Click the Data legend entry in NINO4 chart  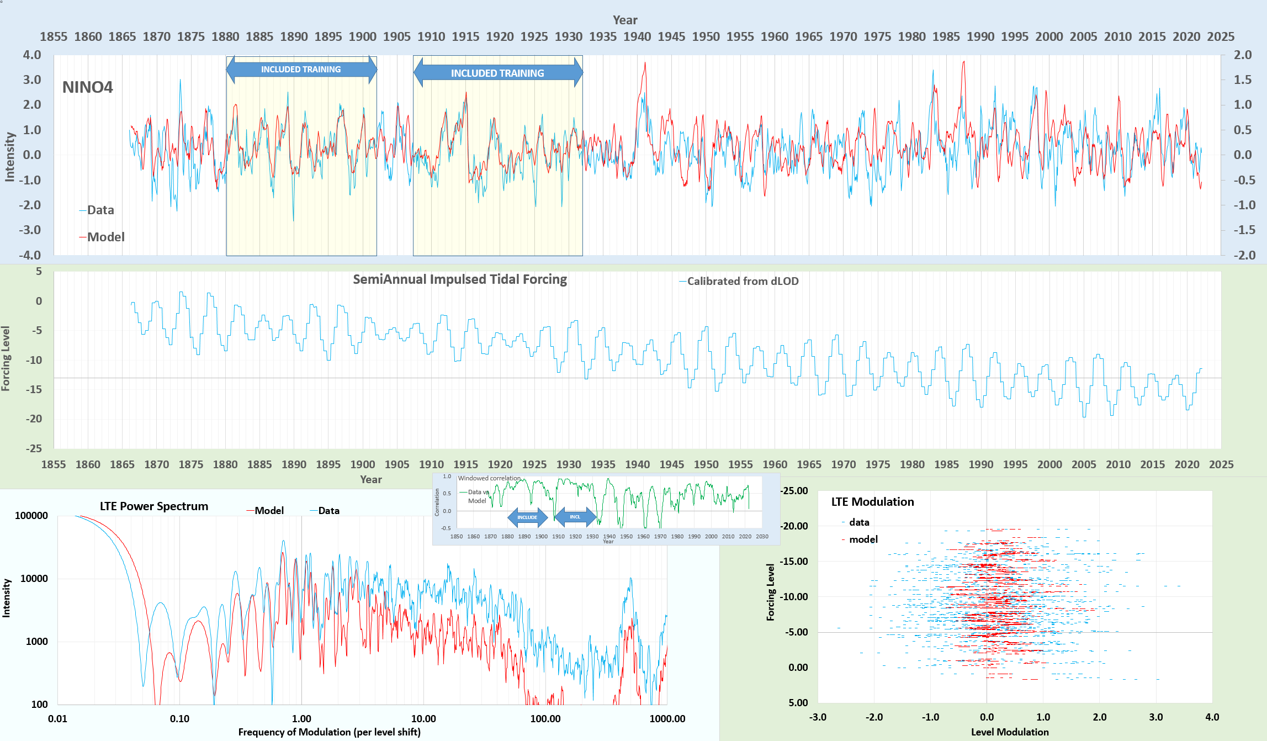(100, 210)
